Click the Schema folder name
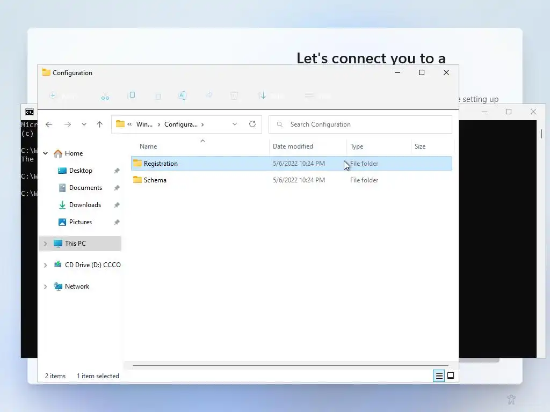The width and height of the screenshot is (550, 412). click(x=155, y=180)
